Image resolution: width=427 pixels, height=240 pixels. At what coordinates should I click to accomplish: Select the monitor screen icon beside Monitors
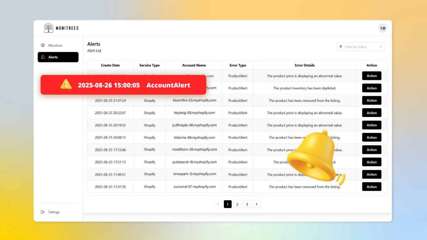tap(43, 45)
